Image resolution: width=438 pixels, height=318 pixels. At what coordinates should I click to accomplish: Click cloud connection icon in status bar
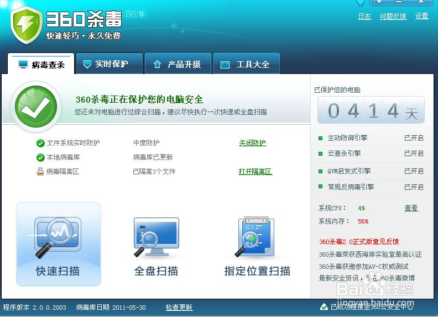tap(324, 307)
